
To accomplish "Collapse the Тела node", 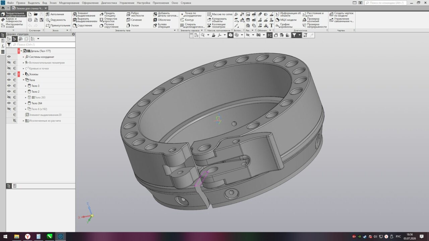I will pyautogui.click(x=23, y=80).
